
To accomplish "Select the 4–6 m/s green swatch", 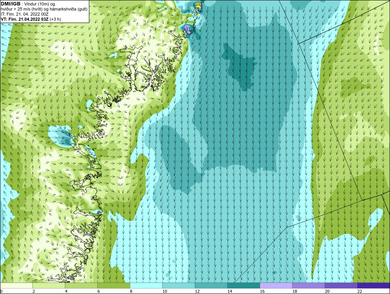I will point(82,285).
